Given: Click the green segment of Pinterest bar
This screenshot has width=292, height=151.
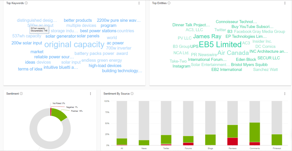Looking at the screenshot, I should 277,140.
